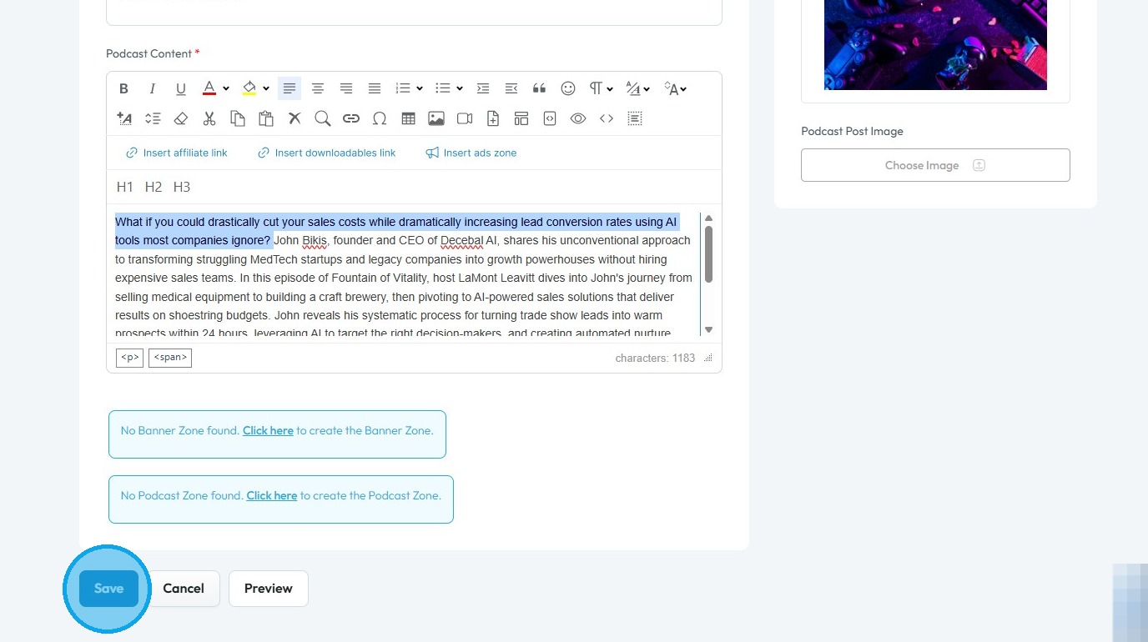Click here to create Banner Zone
The image size is (1148, 642).
(x=268, y=431)
